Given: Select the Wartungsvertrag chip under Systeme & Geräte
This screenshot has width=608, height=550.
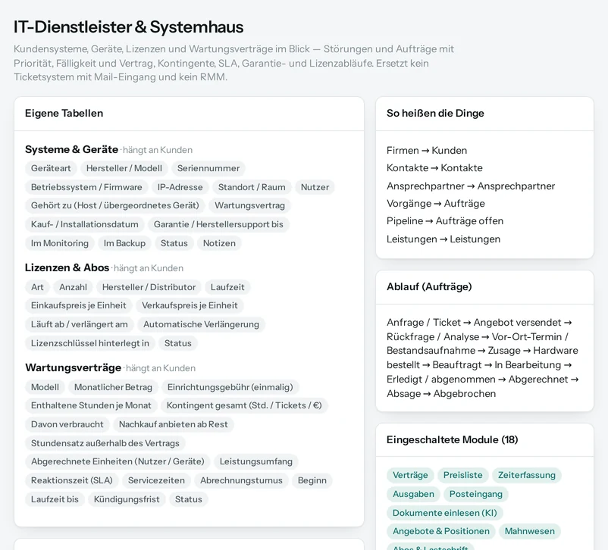Looking at the screenshot, I should (249, 205).
